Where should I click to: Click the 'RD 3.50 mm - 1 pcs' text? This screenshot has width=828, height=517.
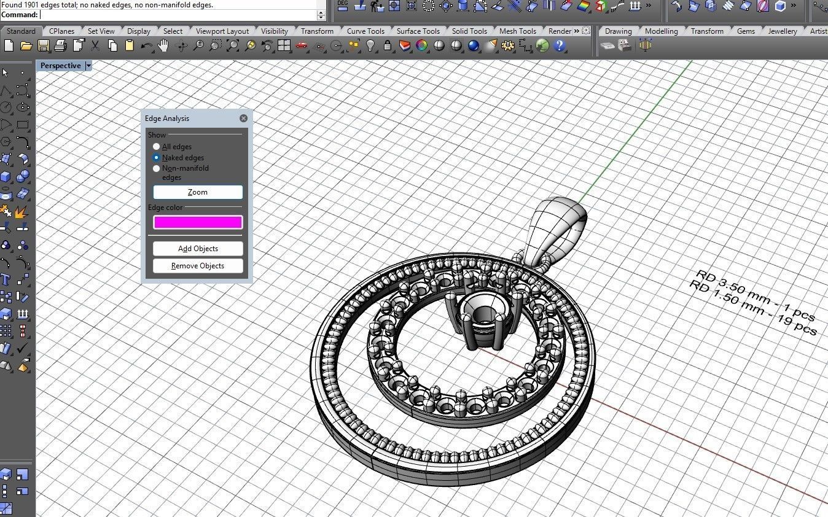757,295
